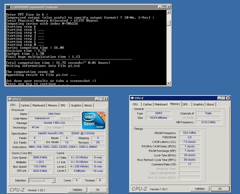Click the right CPU-Z window's title bar icon

132,98
